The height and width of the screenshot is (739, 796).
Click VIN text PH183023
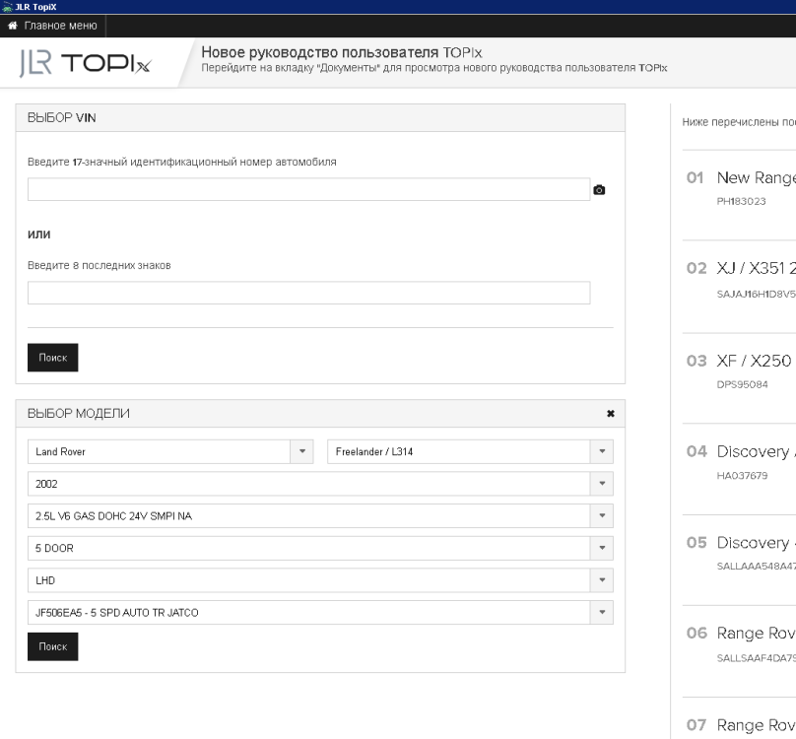741,201
